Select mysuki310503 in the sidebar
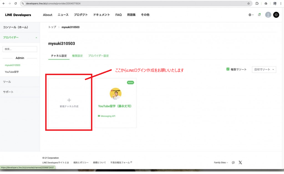The width and height of the screenshot is (284, 174). coord(12,65)
